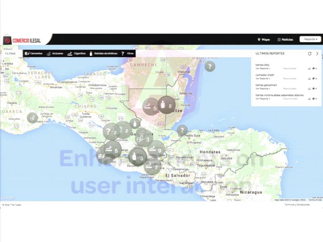Click the FILTRAR label
Image resolution: width=323 pixels, height=242 pixels.
pyautogui.click(x=10, y=53)
